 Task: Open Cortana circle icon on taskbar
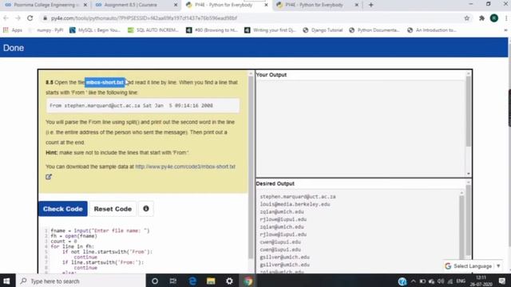pos(155,281)
